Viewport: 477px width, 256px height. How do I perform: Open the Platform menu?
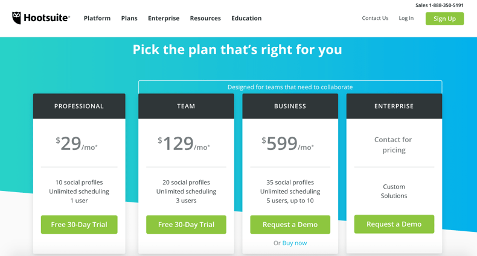(x=97, y=18)
